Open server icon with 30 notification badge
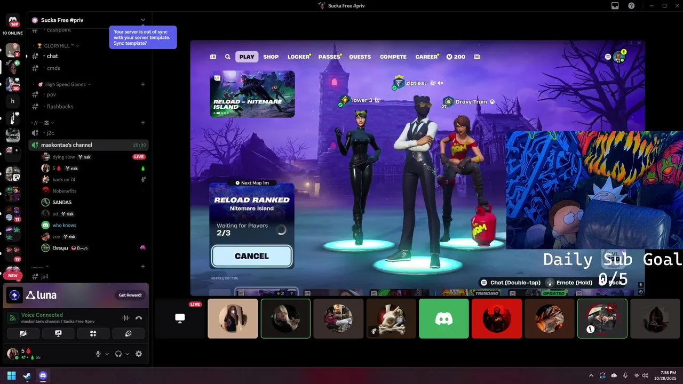The width and height of the screenshot is (683, 384). tap(13, 84)
